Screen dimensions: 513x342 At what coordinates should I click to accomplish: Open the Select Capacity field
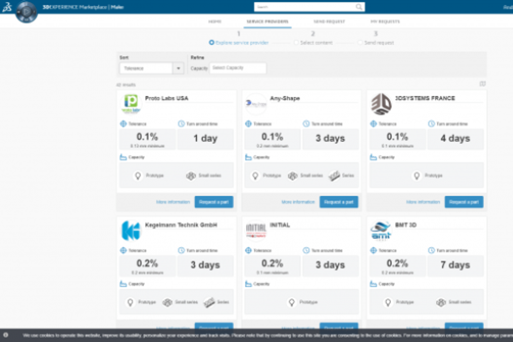(x=237, y=68)
